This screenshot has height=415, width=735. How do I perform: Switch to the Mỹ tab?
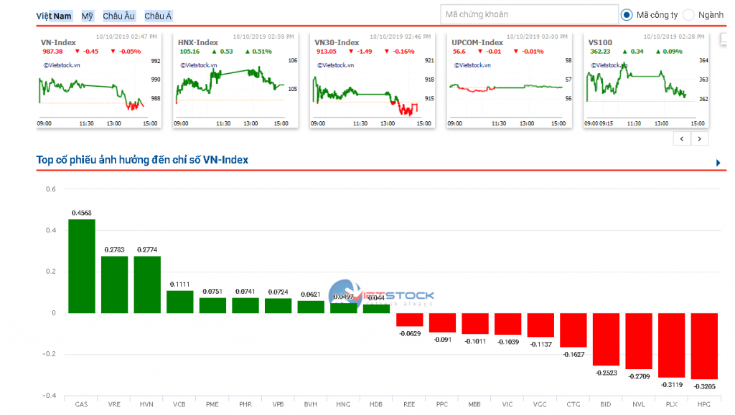(87, 16)
